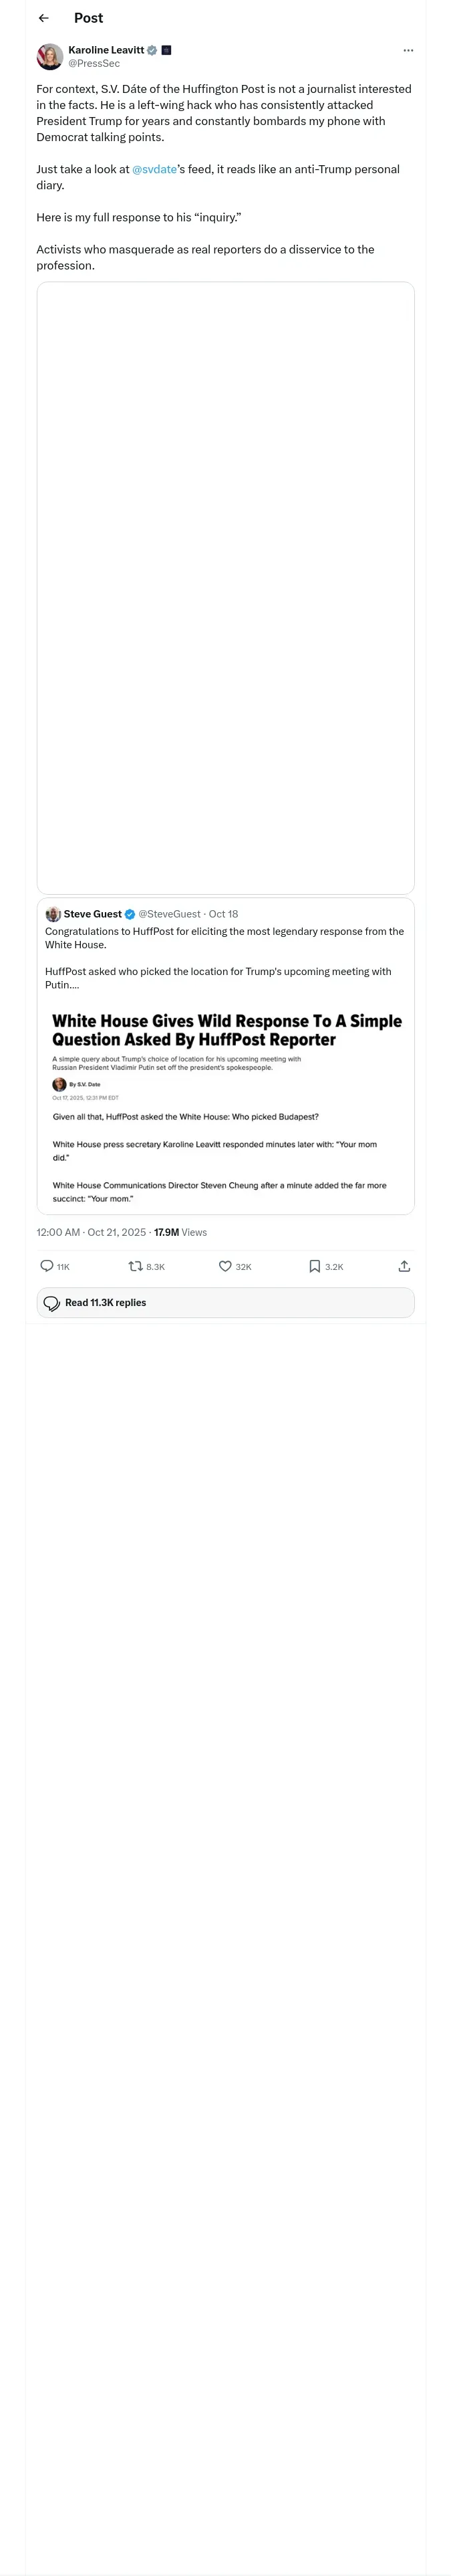Open the empty media attachment in the post
451x2576 pixels.
tap(225, 588)
